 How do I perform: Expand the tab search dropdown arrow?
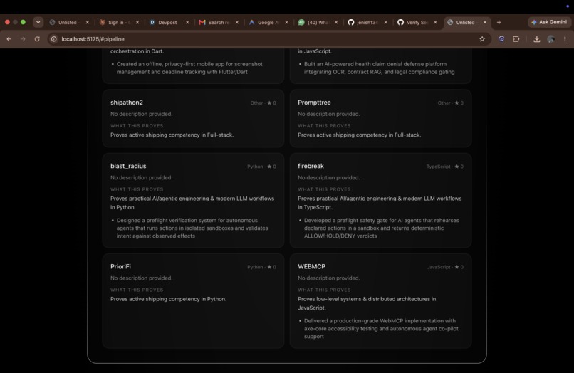tap(38, 22)
